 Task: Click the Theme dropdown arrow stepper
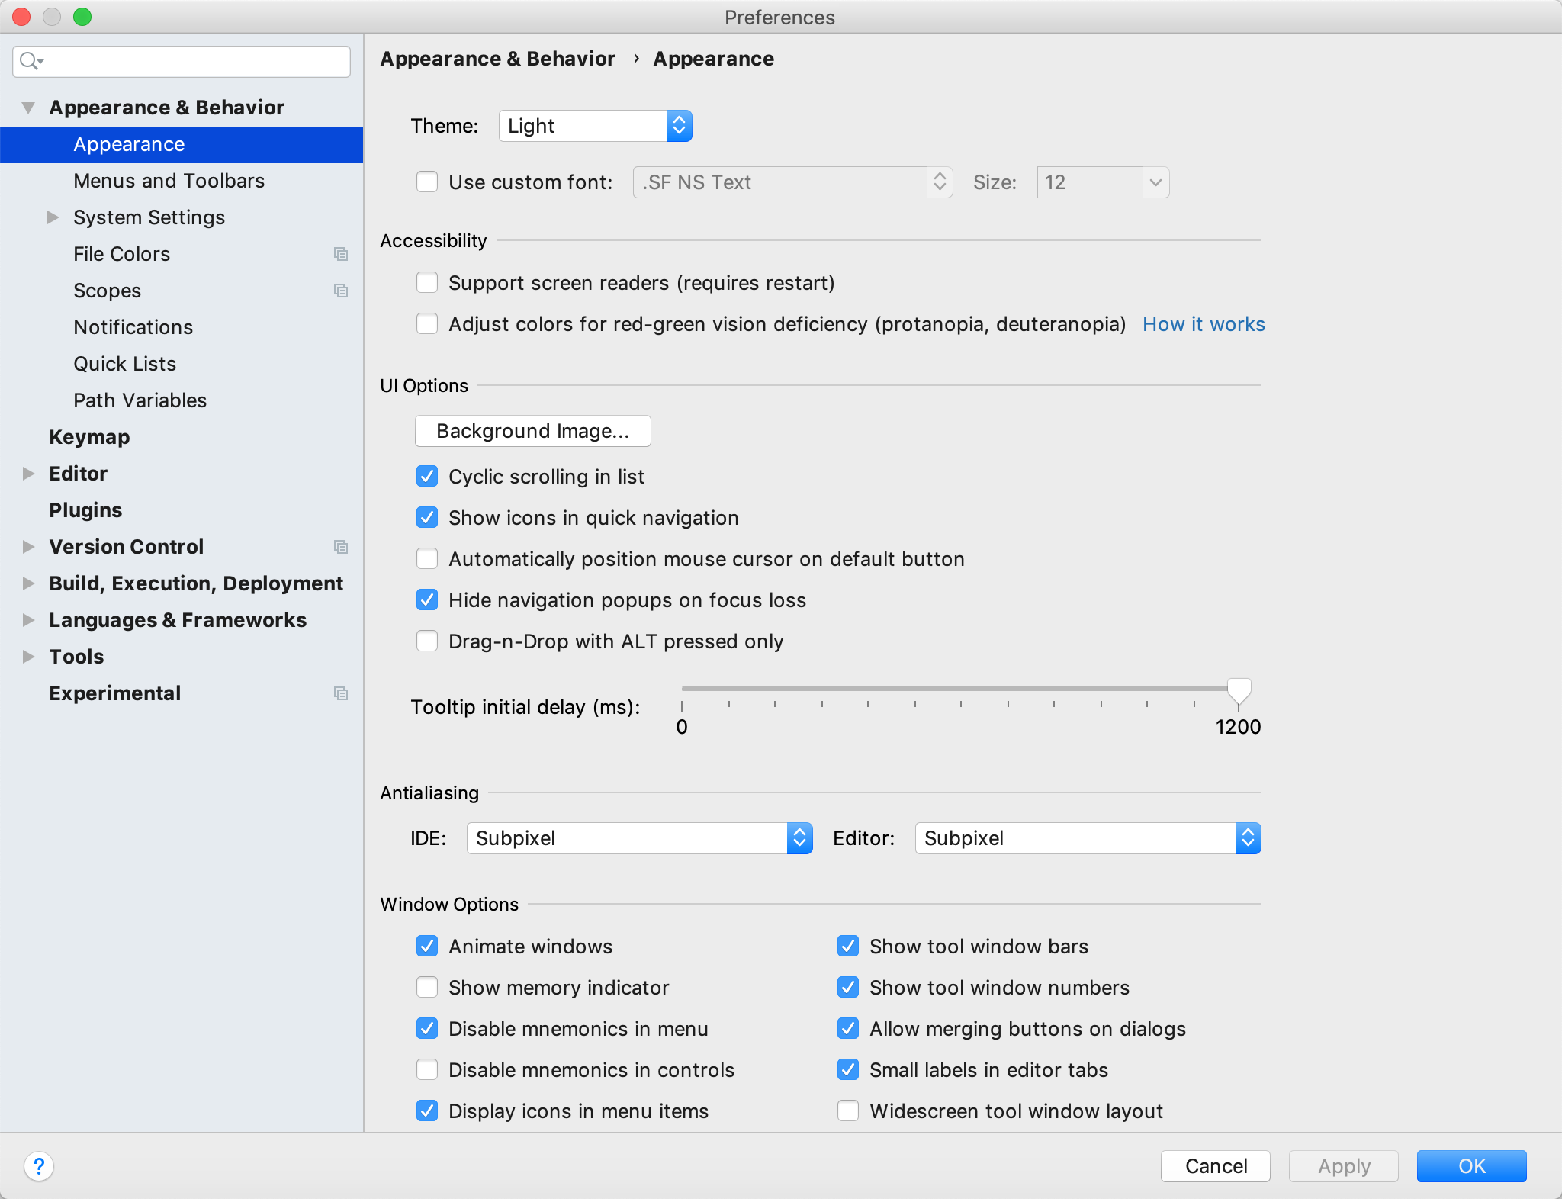tap(679, 126)
